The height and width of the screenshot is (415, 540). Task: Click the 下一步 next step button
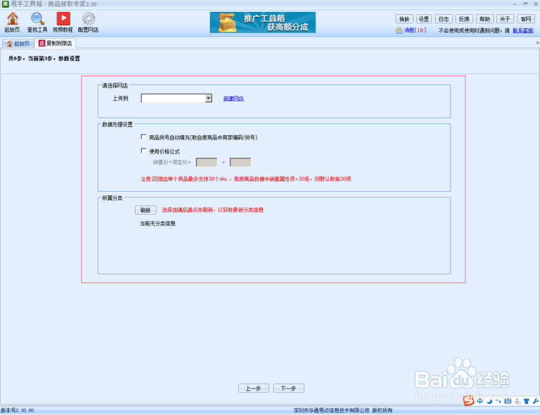[x=288, y=387]
